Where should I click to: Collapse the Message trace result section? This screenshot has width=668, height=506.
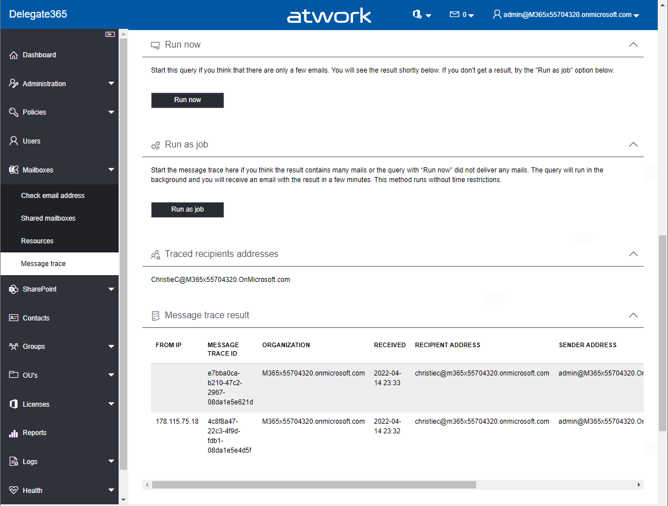click(x=633, y=315)
